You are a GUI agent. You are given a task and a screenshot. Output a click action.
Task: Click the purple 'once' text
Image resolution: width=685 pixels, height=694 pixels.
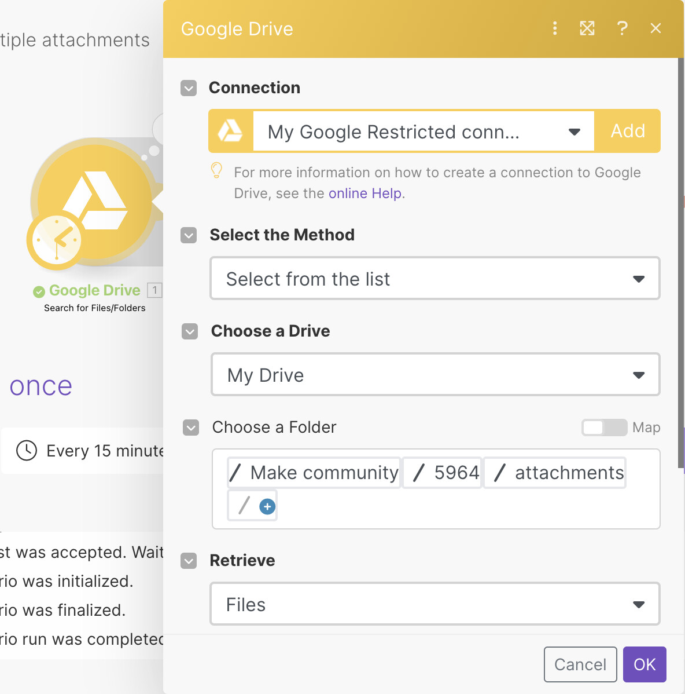[x=40, y=387]
